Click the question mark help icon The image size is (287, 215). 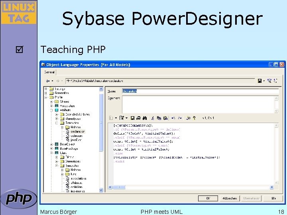click(x=194, y=118)
